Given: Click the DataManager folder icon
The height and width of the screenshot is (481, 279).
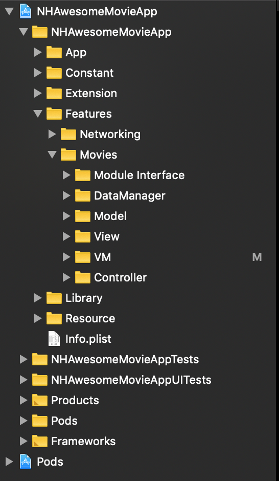Looking at the screenshot, I should tap(83, 195).
